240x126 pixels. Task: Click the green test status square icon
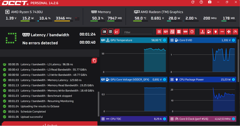tap(11, 38)
